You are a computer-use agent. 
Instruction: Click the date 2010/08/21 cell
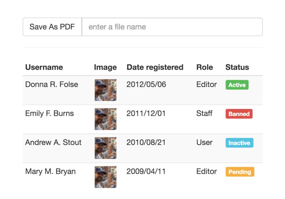(146, 142)
